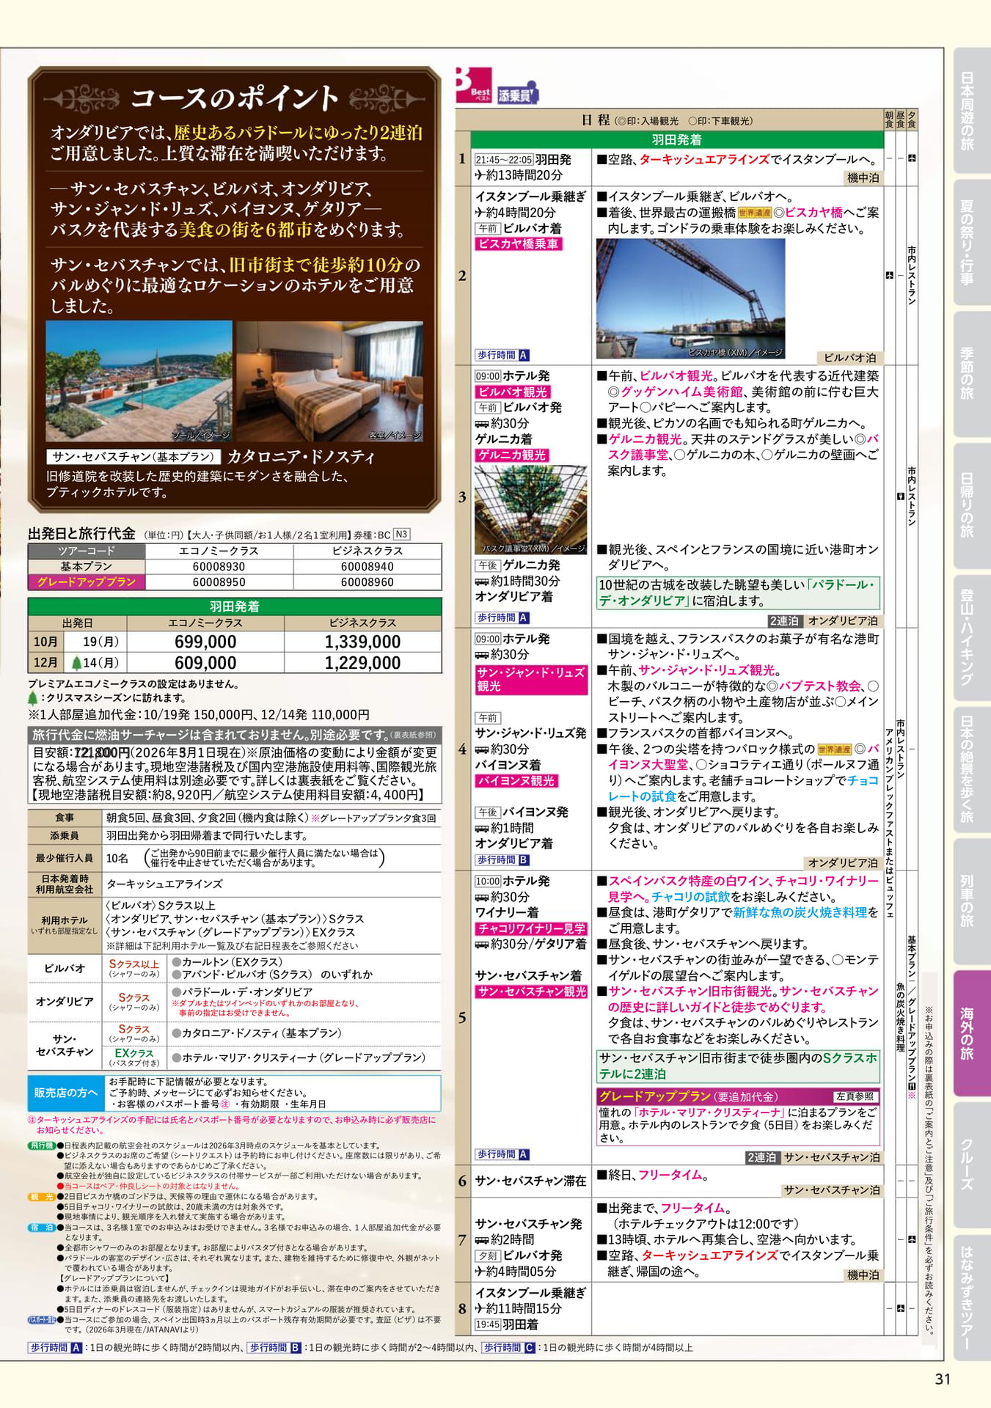This screenshot has width=991, height=1408.
Task: Click the airplane icon before 約13時間20分
Action: click(480, 175)
